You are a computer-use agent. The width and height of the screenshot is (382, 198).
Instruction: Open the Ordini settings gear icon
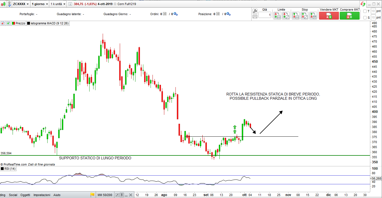pos(175,14)
